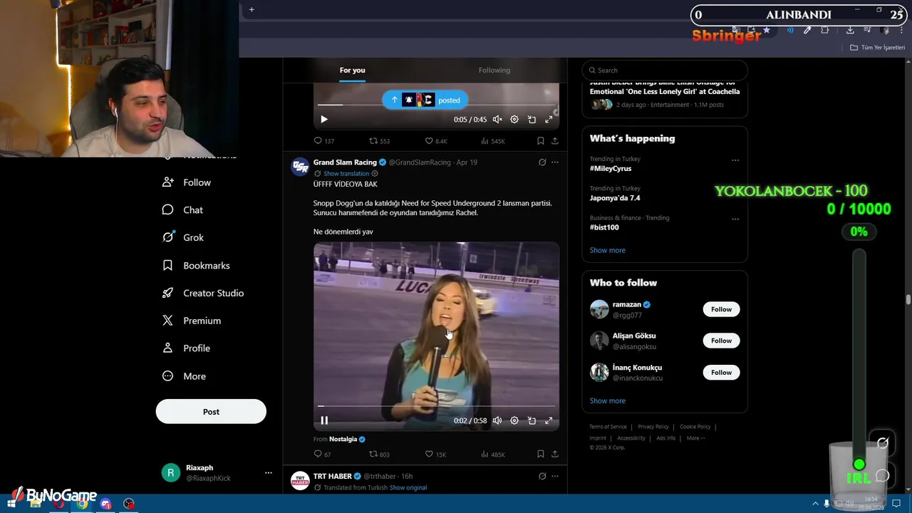Reply to the post with 137 replies
The width and height of the screenshot is (912, 513).
(x=324, y=141)
